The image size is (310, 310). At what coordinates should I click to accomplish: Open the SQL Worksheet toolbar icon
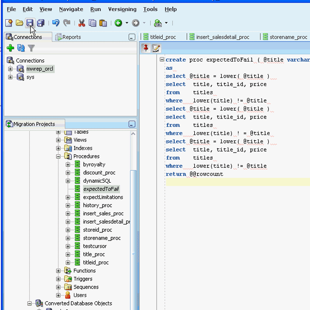[158, 23]
